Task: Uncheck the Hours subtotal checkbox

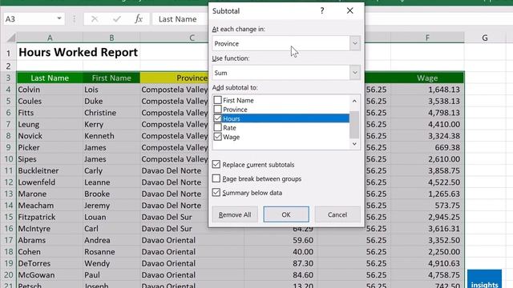Action: pyautogui.click(x=217, y=118)
